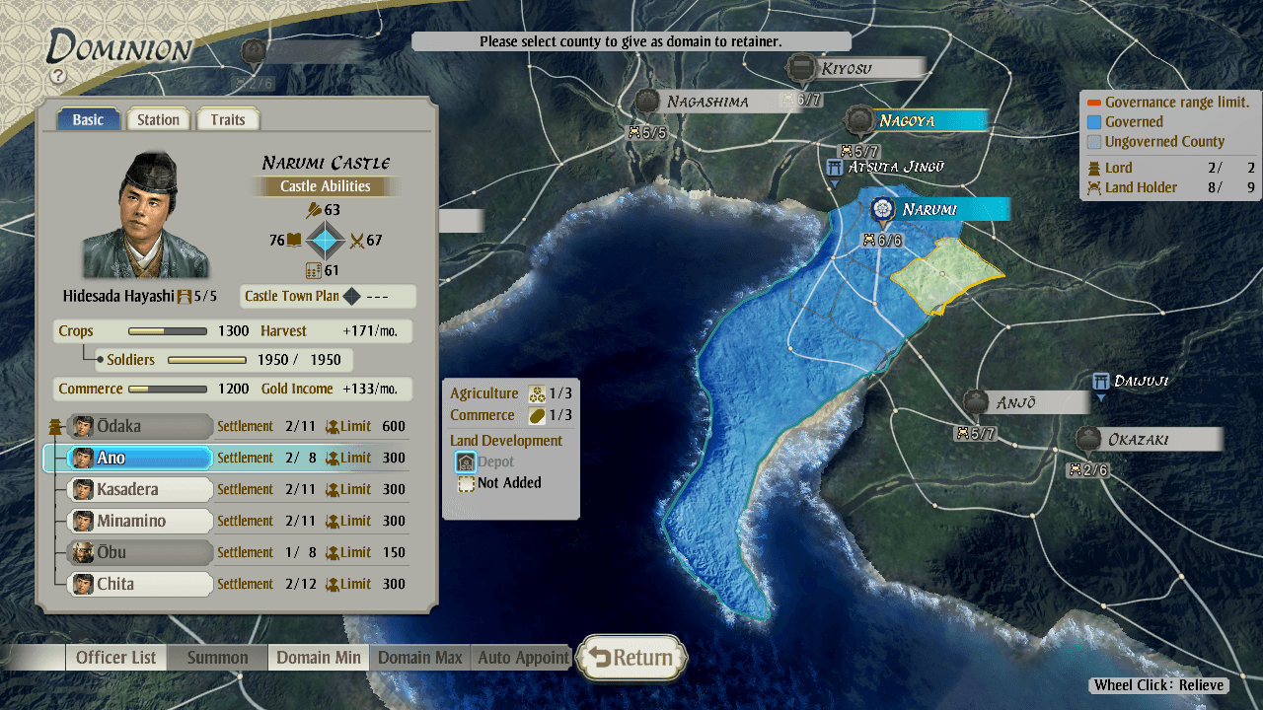Click the Anjō castle marker icon
The image size is (1263, 710).
(976, 401)
